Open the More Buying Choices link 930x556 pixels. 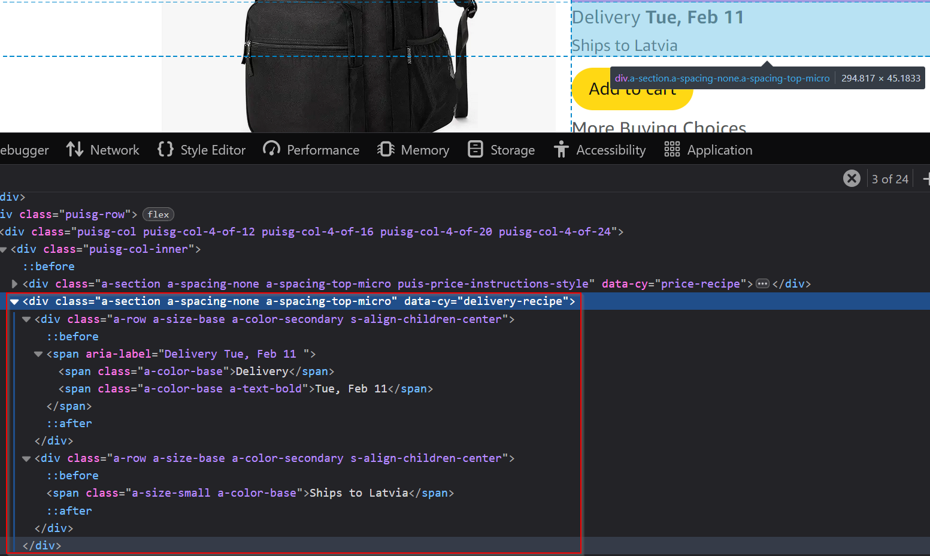659,127
